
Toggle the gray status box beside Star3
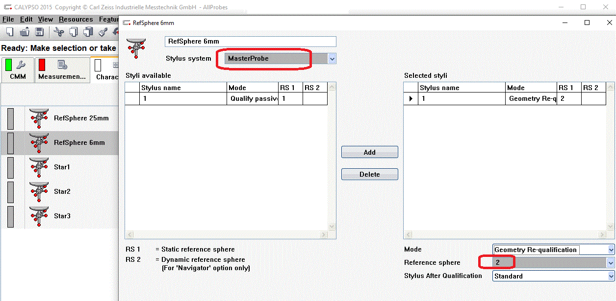point(10,216)
